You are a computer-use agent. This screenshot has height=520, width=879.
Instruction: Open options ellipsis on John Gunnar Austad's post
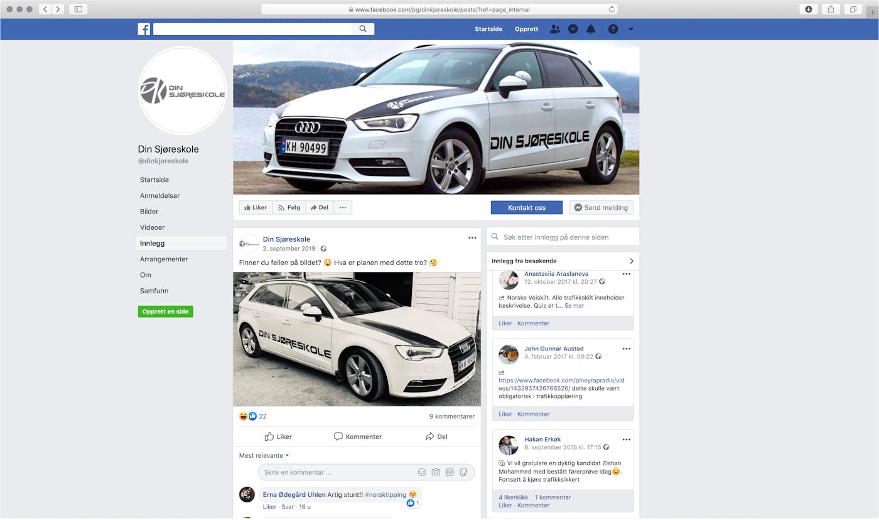626,349
